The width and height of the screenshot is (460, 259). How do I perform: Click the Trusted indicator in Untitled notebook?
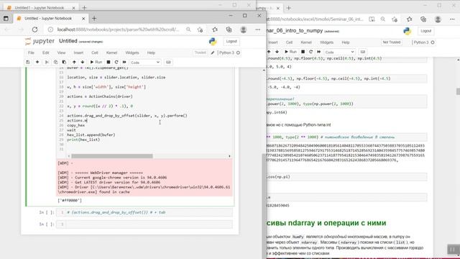[x=201, y=53]
